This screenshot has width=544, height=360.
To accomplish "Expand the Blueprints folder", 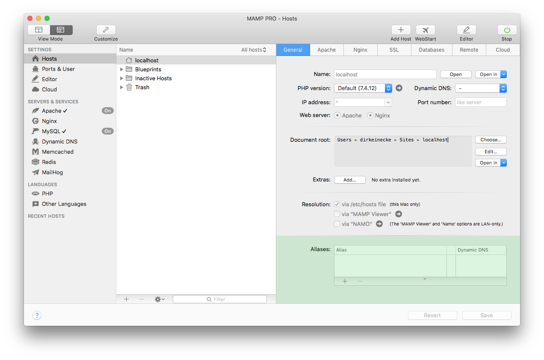I will [122, 69].
